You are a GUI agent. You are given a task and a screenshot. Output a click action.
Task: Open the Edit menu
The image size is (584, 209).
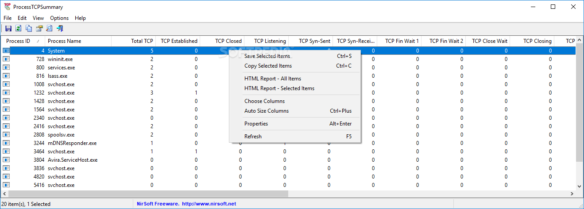click(22, 18)
